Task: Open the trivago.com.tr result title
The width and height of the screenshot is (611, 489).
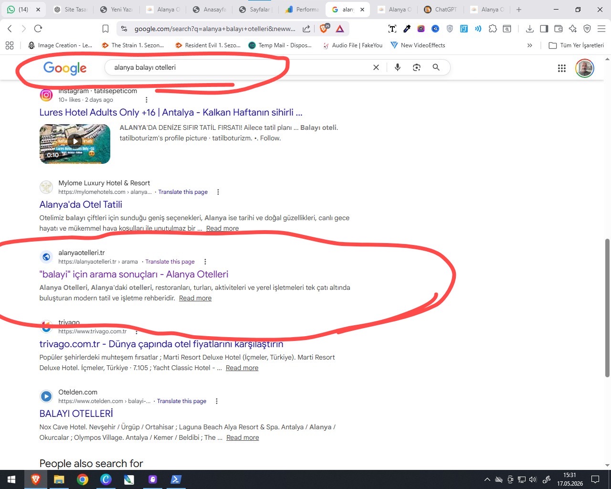Action: [x=161, y=344]
